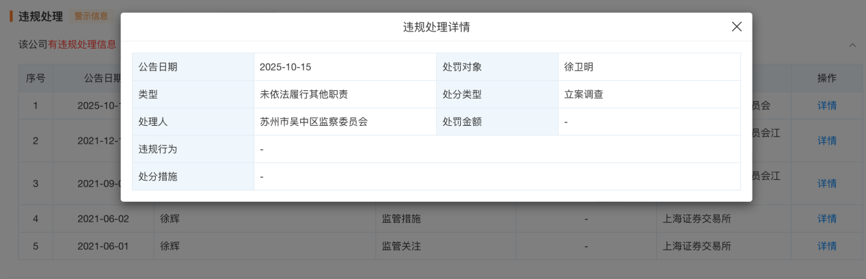Collapse the 违规处理 section chevron
The width and height of the screenshot is (866, 279).
tap(852, 45)
